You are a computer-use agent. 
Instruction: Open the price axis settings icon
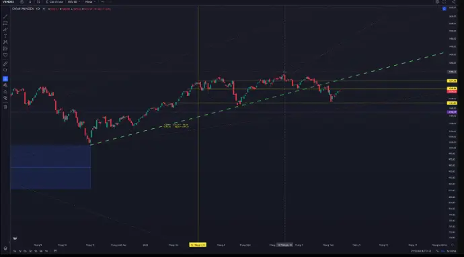pos(453,245)
